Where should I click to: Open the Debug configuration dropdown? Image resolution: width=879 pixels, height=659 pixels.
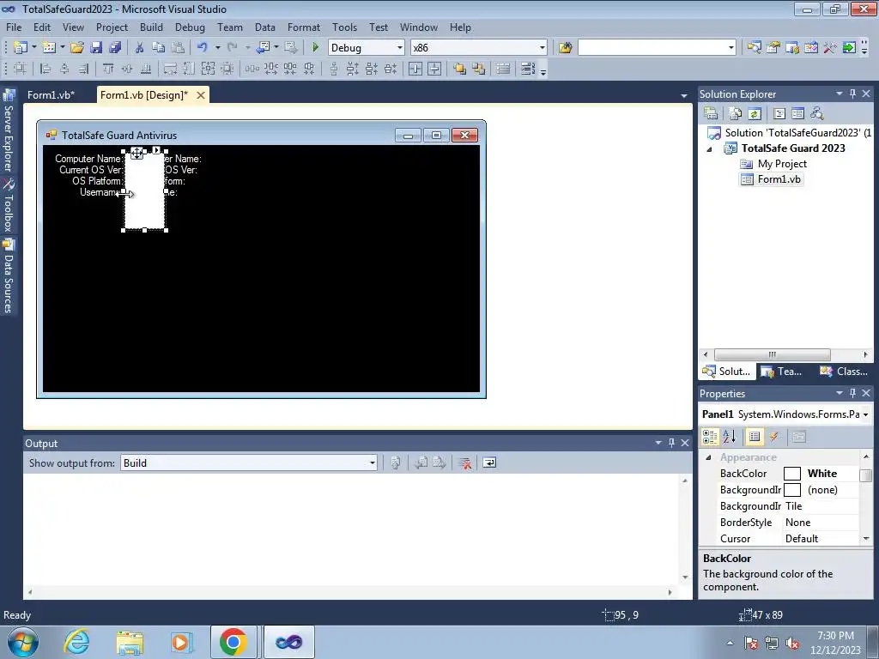click(400, 48)
